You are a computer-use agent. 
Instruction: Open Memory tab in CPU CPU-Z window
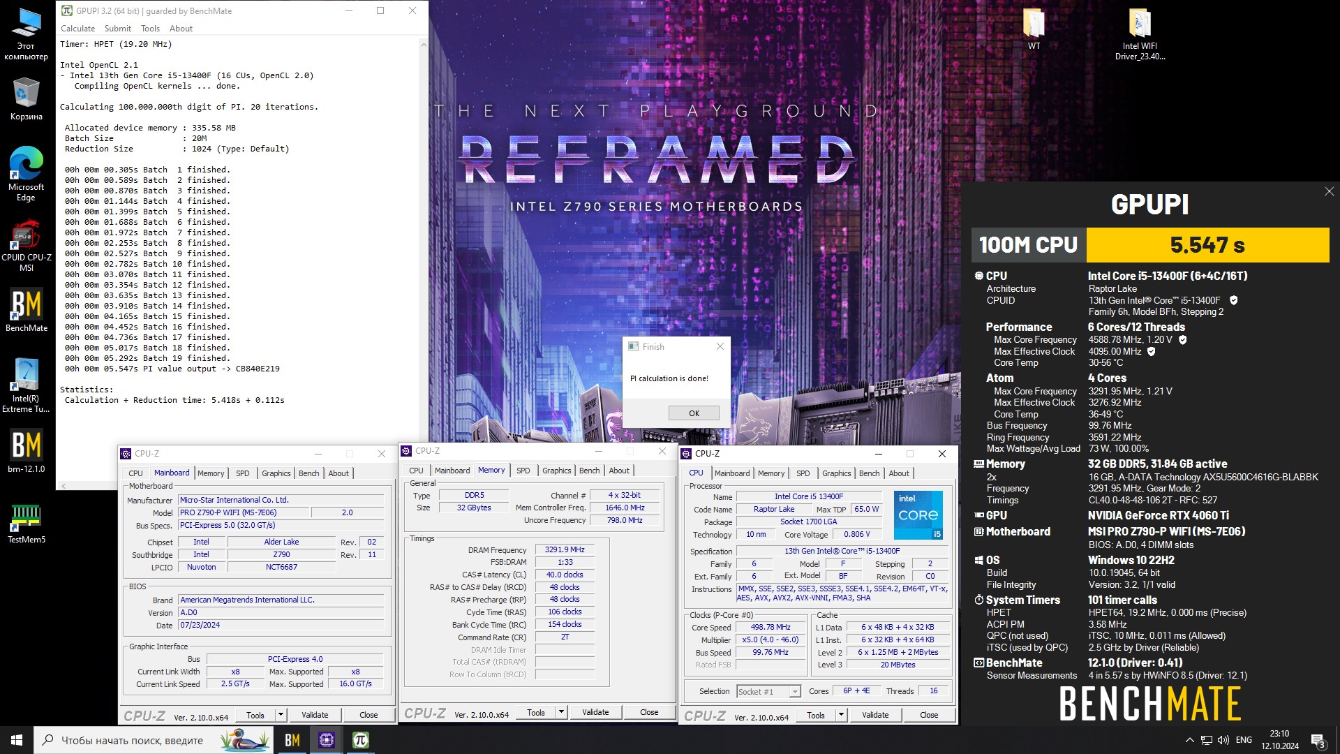771,473
